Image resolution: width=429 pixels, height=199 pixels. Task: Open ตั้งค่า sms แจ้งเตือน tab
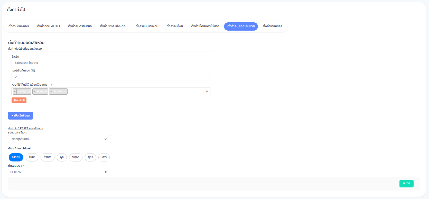(x=114, y=26)
